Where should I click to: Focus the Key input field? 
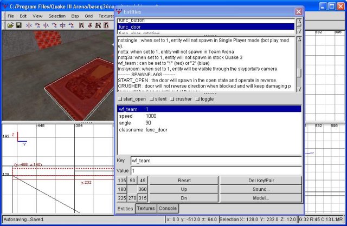(216, 161)
